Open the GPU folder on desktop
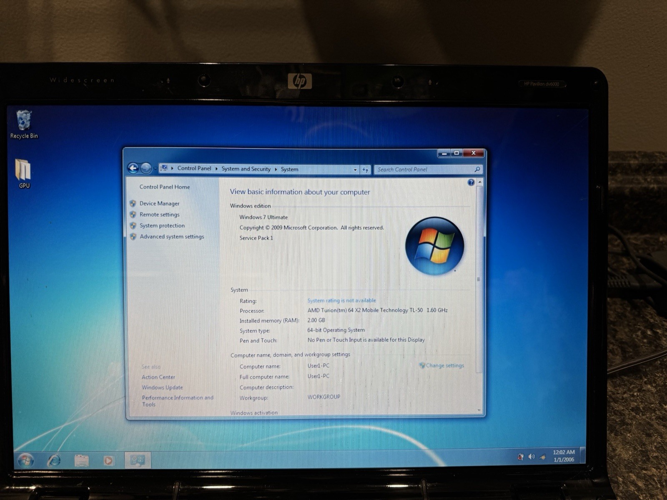This screenshot has height=500, width=667. [24, 174]
